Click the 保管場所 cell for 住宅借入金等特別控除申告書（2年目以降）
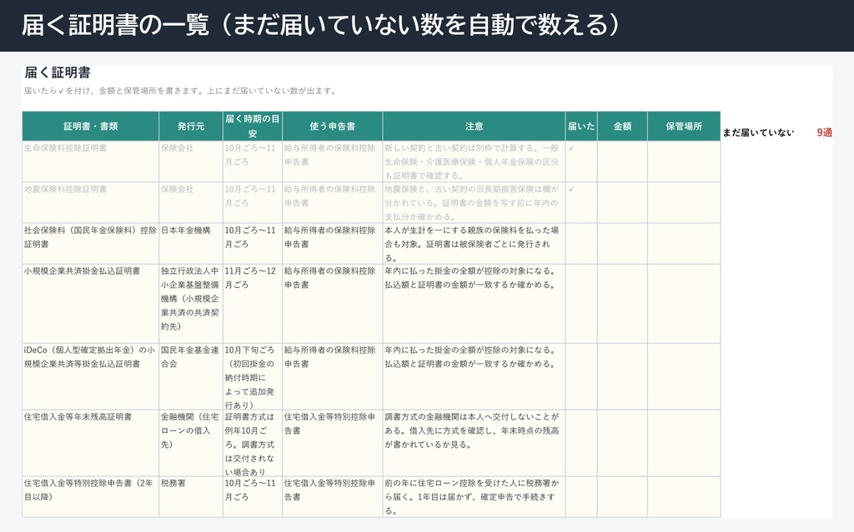Viewport: 854px width, 532px height. 684,497
